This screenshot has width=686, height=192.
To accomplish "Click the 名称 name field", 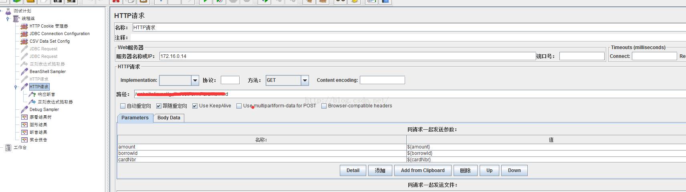I will click(x=409, y=28).
